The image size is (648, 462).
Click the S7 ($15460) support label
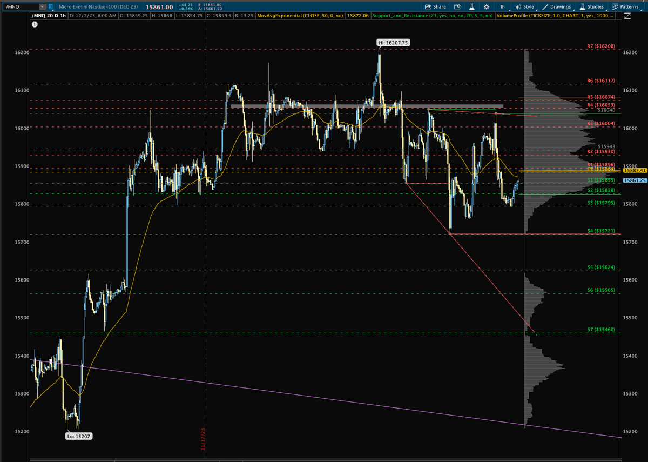pyautogui.click(x=600, y=330)
